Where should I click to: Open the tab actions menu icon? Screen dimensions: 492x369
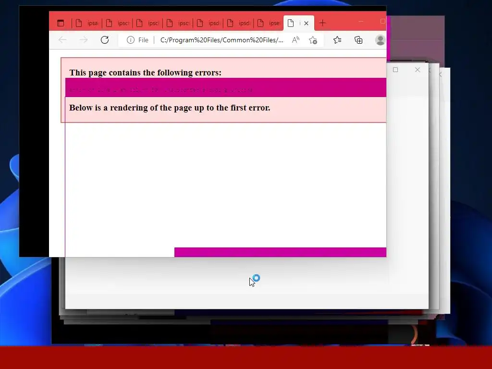click(61, 23)
